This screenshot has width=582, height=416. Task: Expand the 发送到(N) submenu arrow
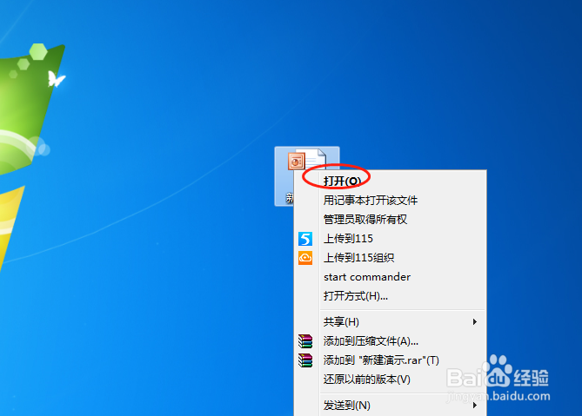coord(475,406)
